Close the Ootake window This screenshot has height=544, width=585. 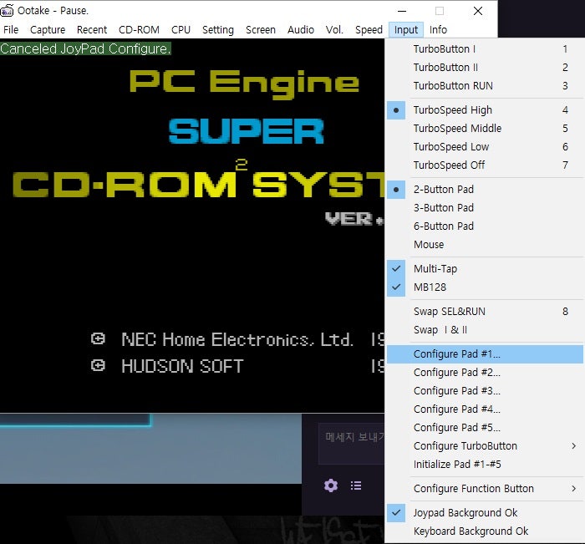coord(478,11)
